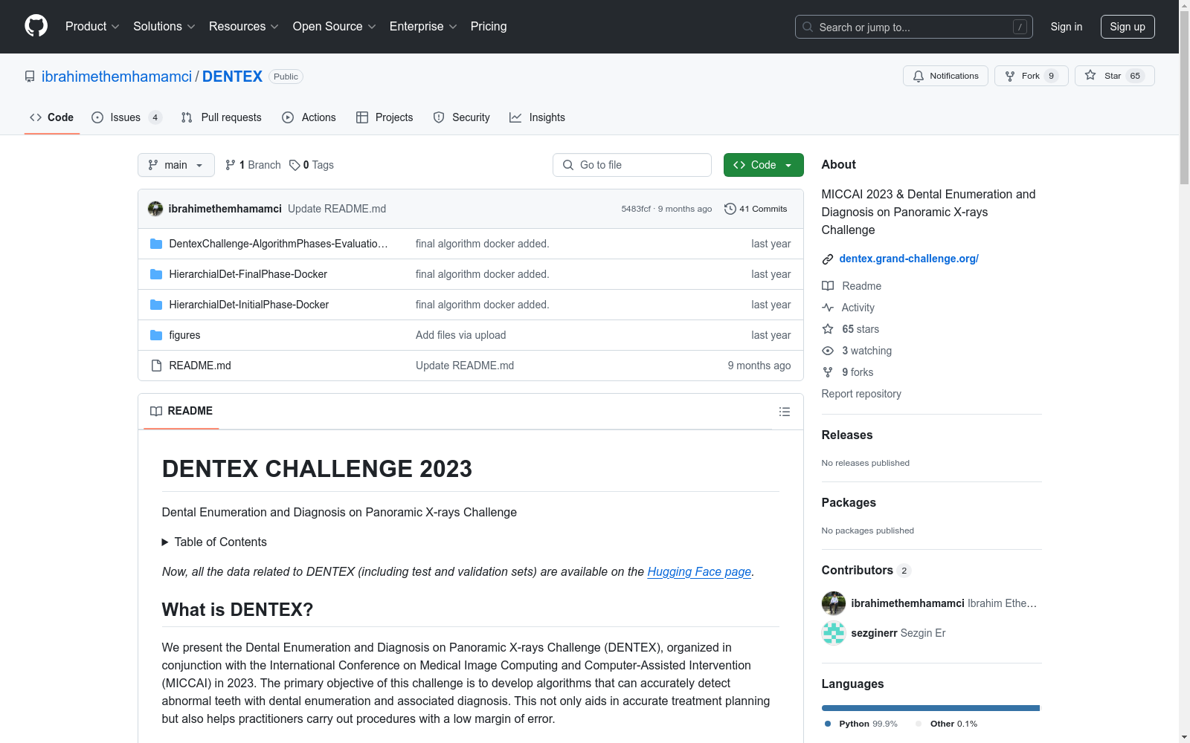Viewport: 1190px width, 743px height.
Task: Click 'Add files via upload' commit message
Action: pyautogui.click(x=461, y=335)
